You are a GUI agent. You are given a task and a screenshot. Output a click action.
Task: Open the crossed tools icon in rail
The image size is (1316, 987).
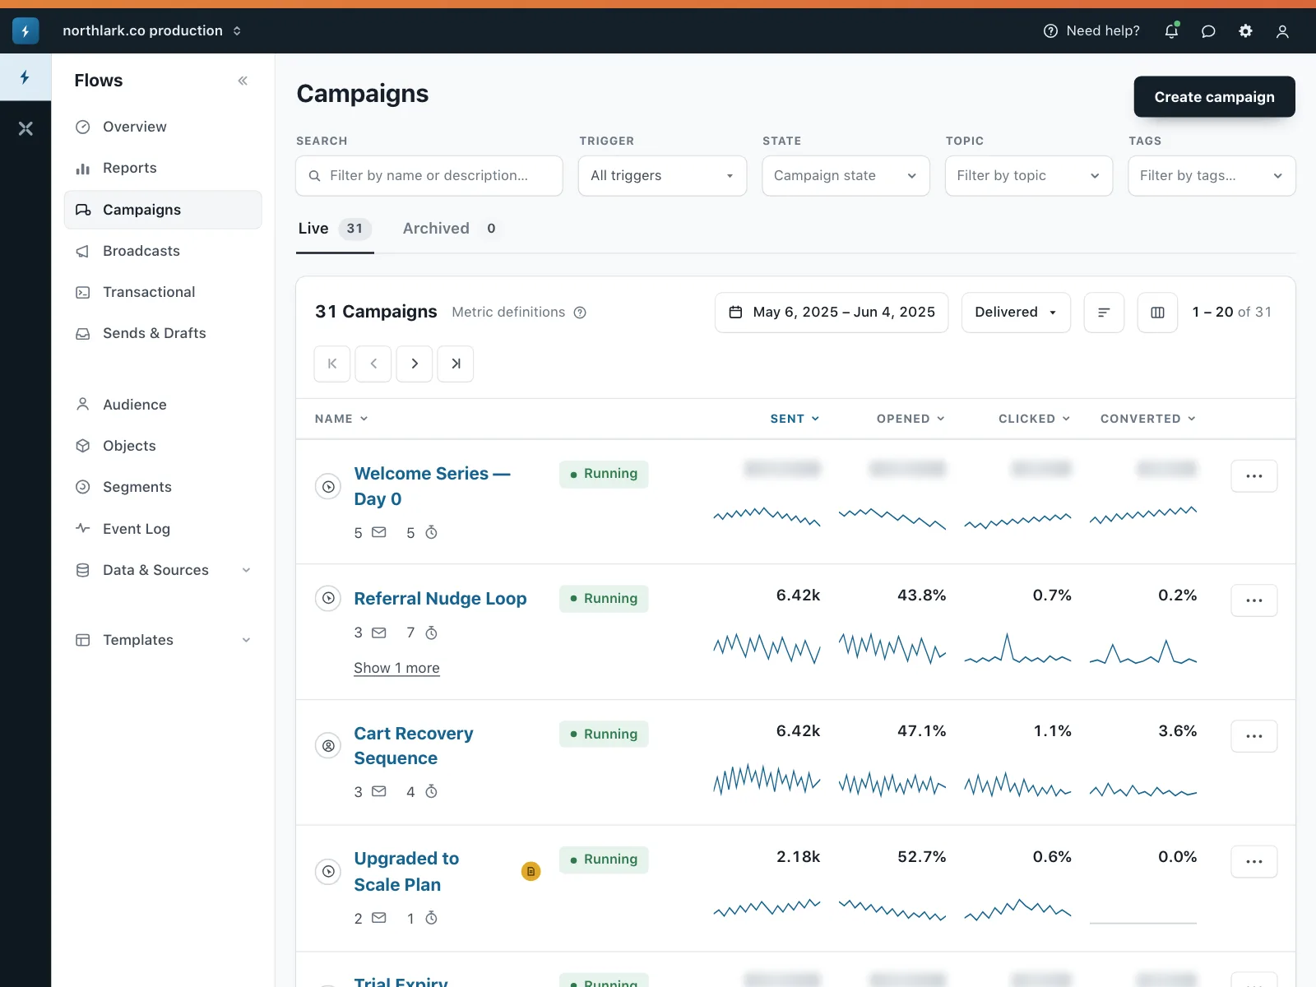pos(25,128)
